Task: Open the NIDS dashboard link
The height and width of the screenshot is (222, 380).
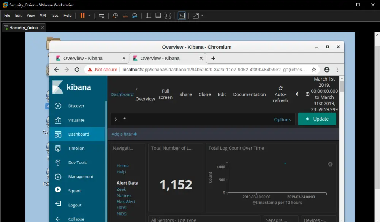Action: pyautogui.click(x=122, y=214)
